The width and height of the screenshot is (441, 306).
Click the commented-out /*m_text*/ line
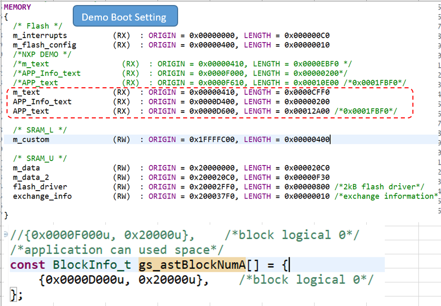(x=29, y=63)
